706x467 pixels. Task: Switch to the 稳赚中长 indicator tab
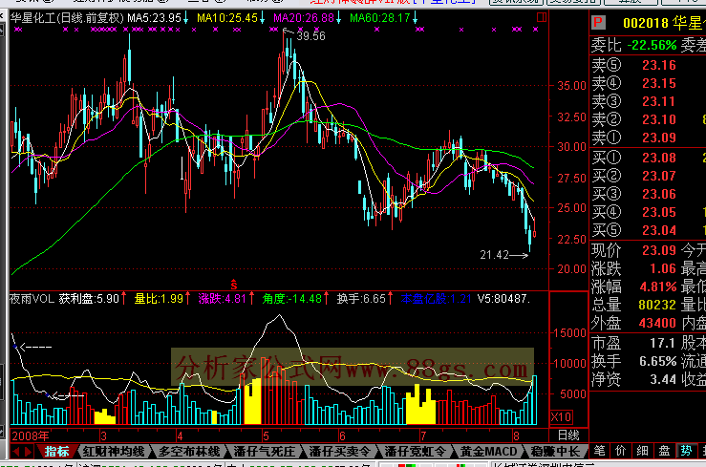click(x=555, y=452)
